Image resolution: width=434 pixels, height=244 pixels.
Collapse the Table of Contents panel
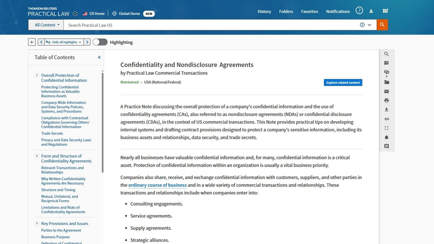point(99,57)
